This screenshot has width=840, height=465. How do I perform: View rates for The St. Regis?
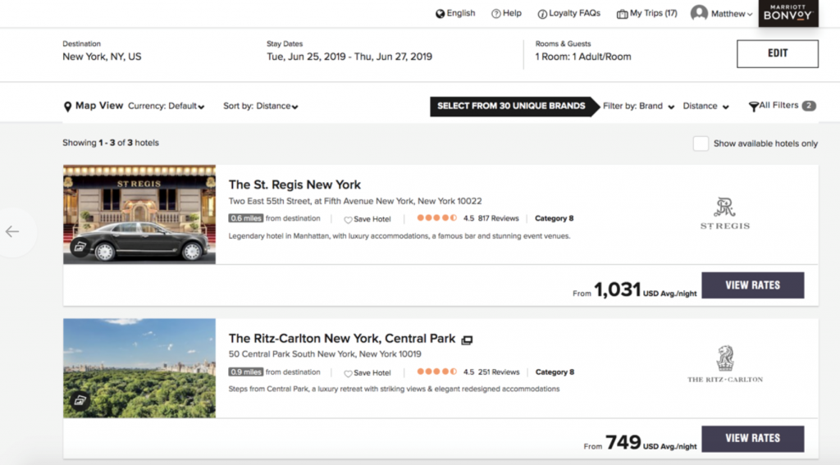[753, 285]
